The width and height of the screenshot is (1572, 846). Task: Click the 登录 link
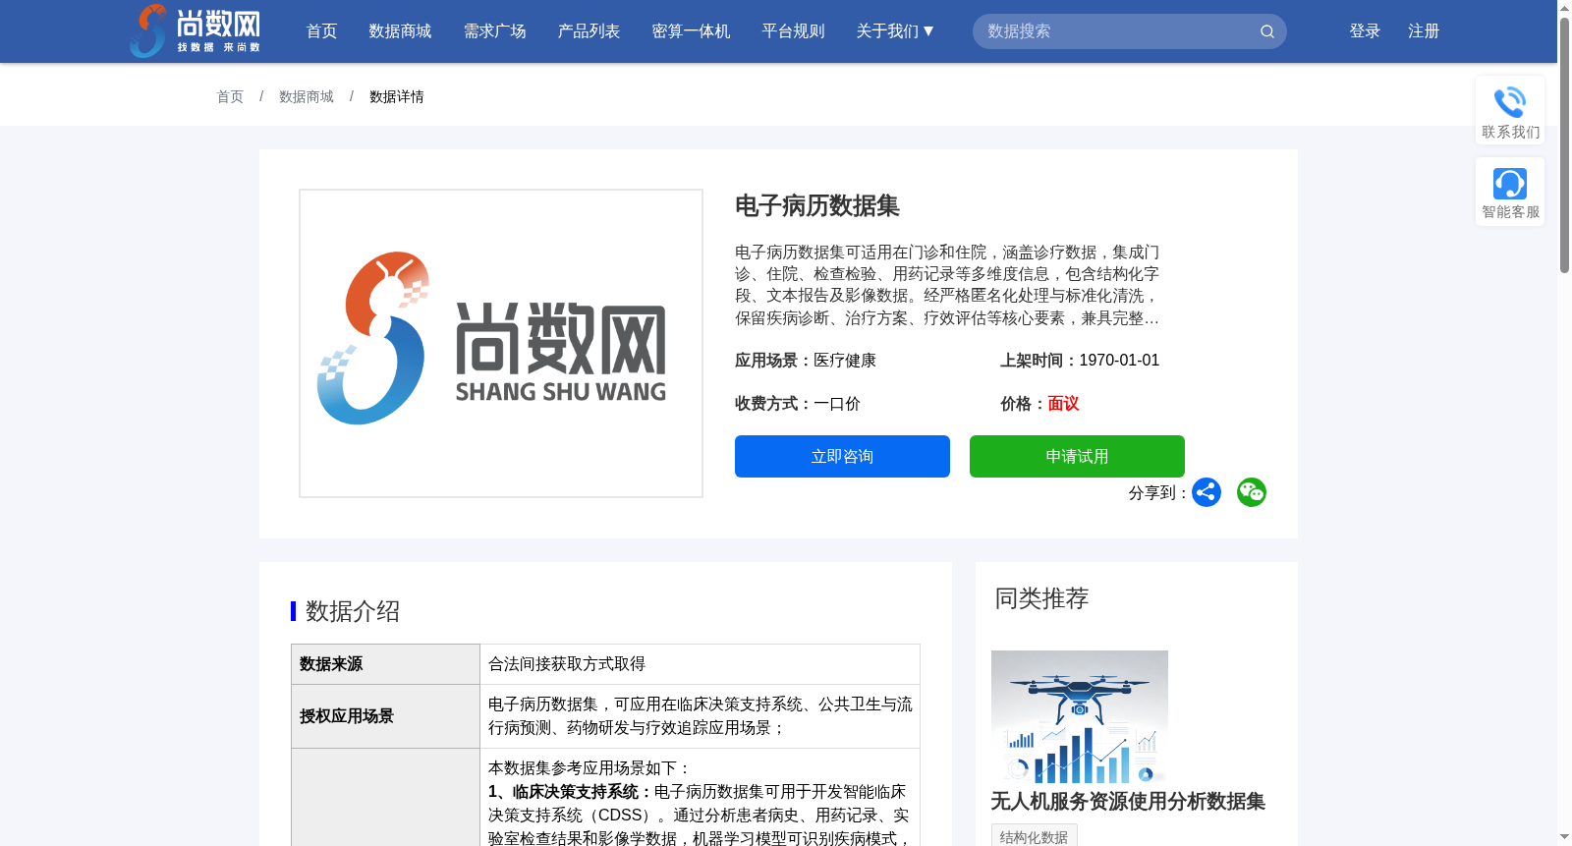[1365, 31]
